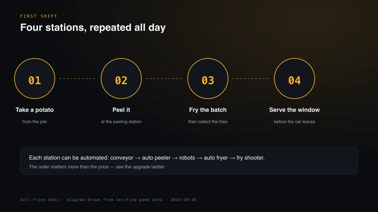Click the dashed connector between 03 and 04
Screen dimensions: 378x212
(x=251, y=79)
